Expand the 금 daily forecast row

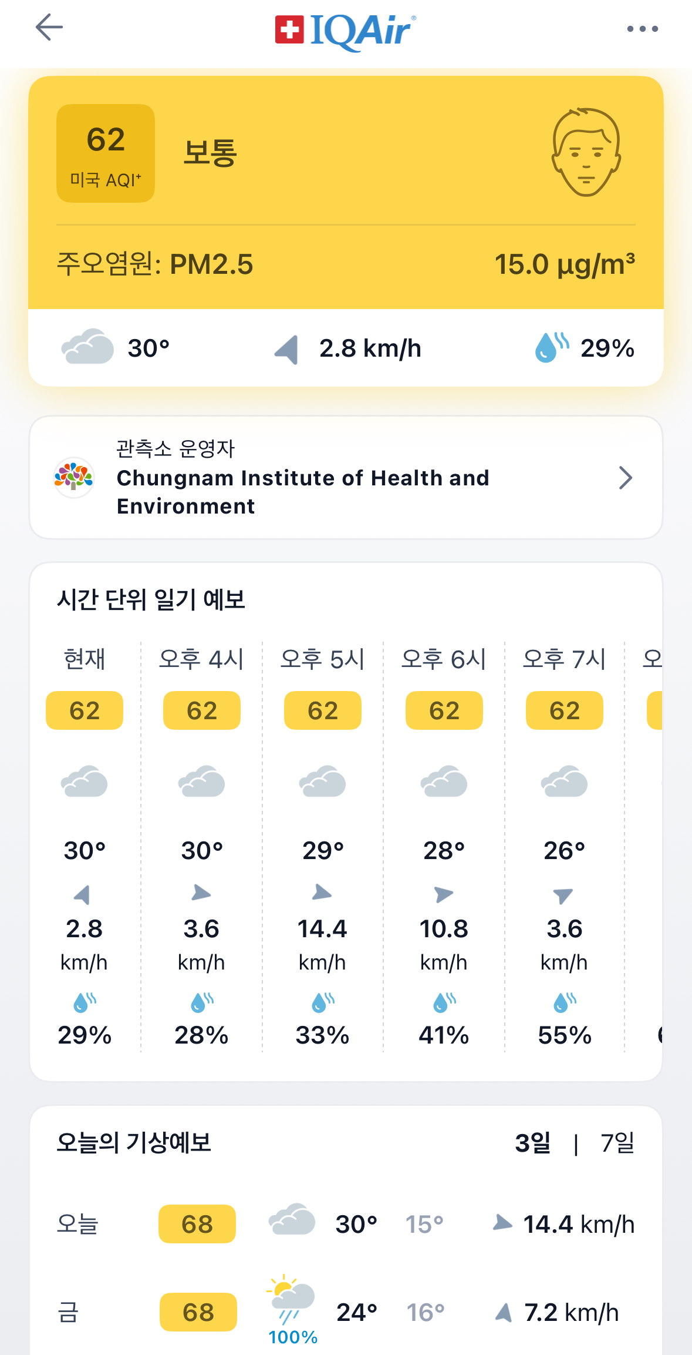(345, 1312)
